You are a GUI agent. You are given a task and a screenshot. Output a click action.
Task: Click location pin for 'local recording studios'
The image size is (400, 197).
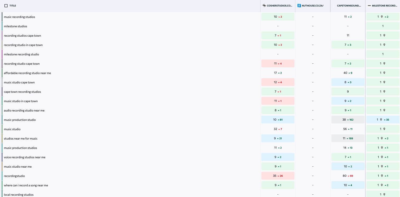point(384,194)
